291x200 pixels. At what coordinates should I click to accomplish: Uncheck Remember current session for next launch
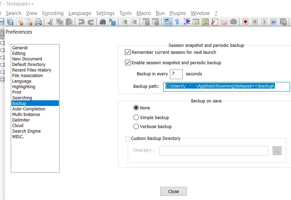pyautogui.click(x=128, y=52)
